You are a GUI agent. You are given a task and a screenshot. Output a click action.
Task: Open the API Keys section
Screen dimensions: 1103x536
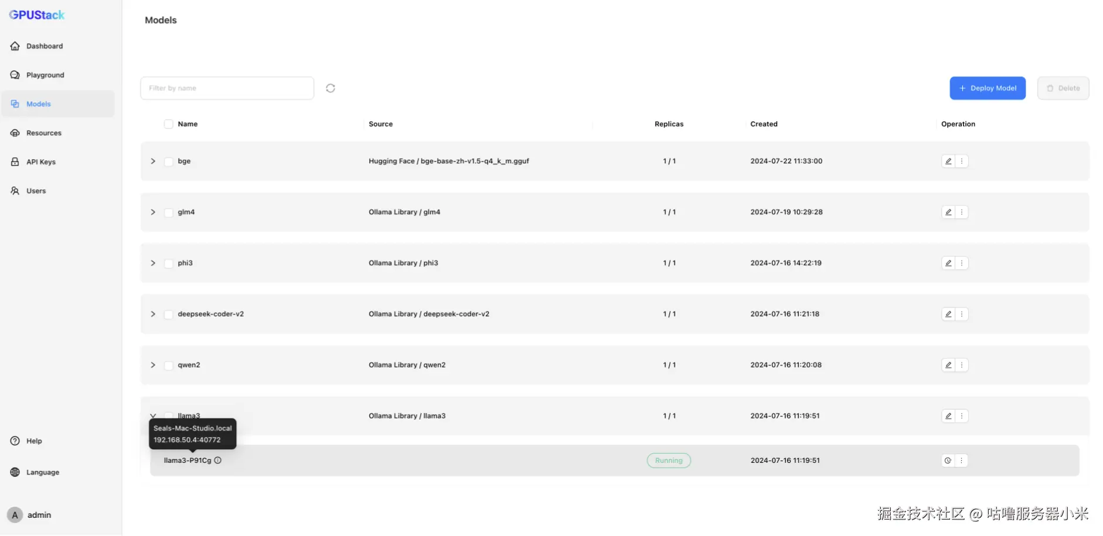click(40, 162)
